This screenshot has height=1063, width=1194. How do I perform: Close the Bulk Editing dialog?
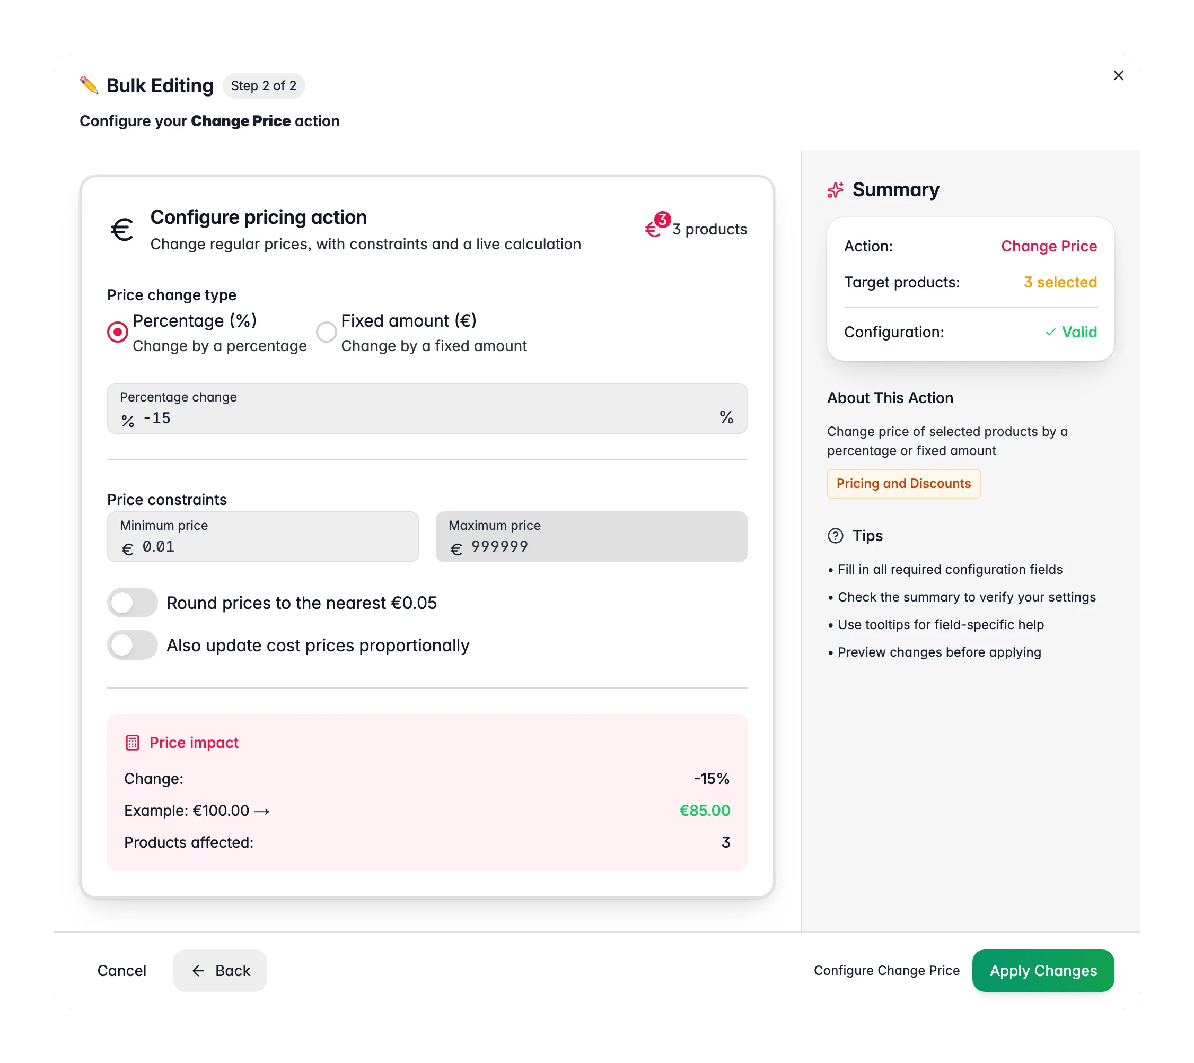click(1118, 75)
